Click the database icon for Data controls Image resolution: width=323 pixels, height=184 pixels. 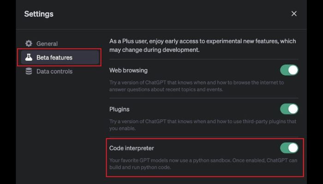point(29,71)
